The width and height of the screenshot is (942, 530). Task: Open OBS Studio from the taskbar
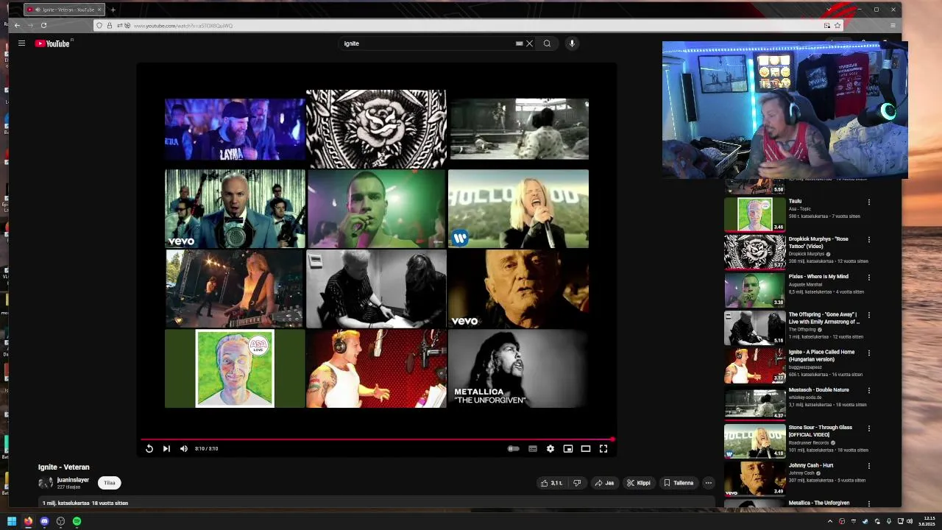point(60,521)
